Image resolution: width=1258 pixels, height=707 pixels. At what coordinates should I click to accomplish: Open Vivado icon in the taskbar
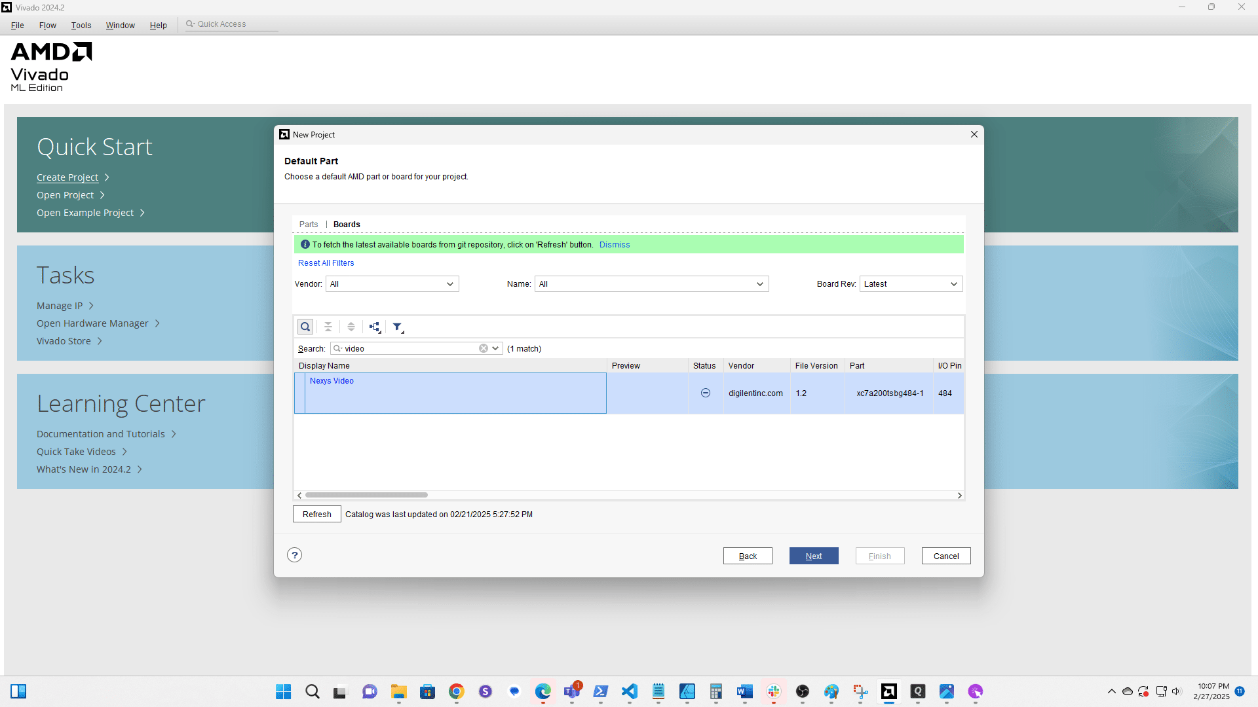click(x=888, y=691)
